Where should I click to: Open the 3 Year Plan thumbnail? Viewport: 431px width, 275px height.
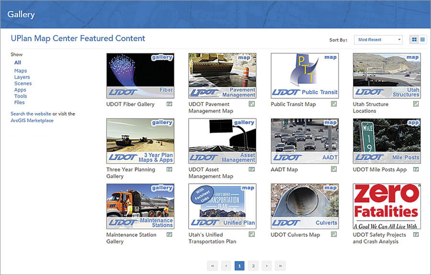[x=140, y=141]
